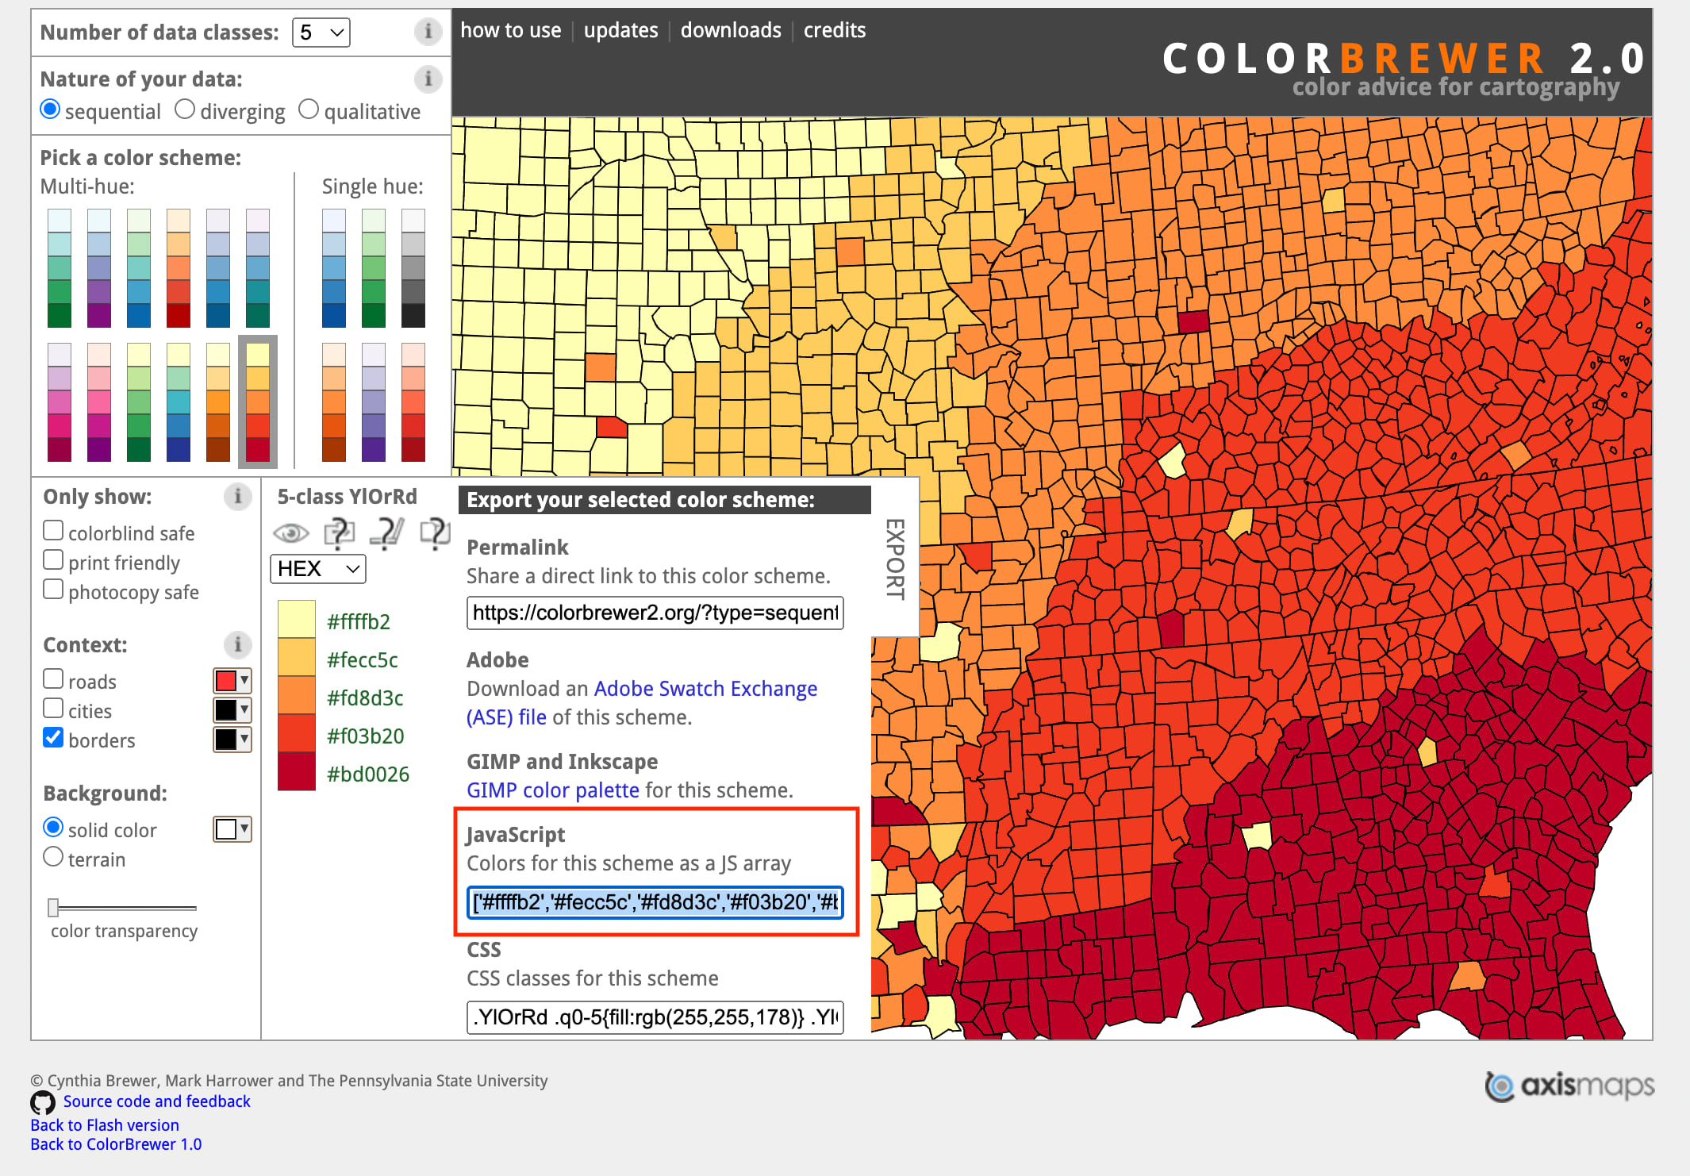Image resolution: width=1690 pixels, height=1176 pixels.
Task: Click the Only show info icon
Action: (237, 497)
